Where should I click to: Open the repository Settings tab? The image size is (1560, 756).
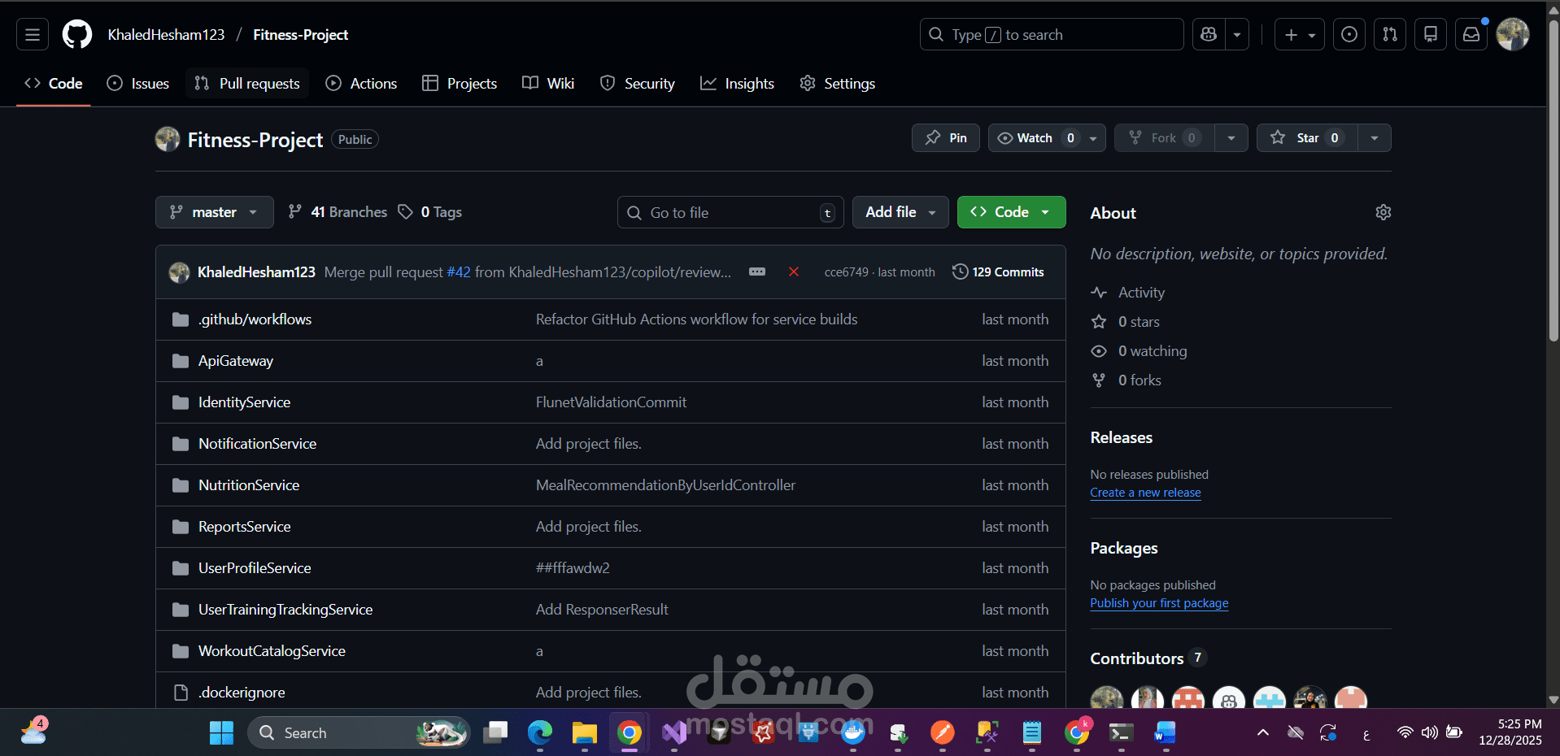point(838,84)
